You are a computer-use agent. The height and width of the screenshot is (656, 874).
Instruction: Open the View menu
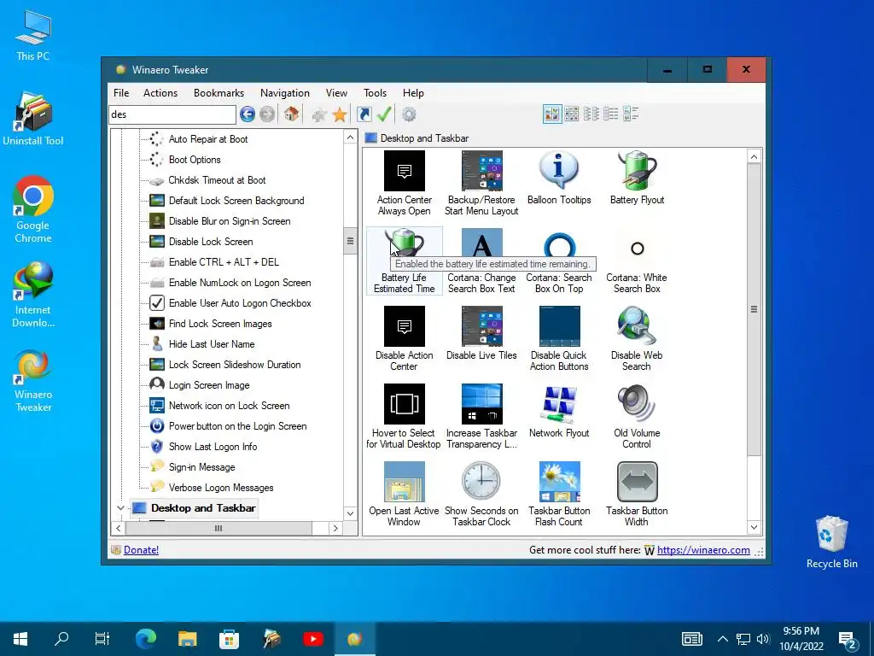pyautogui.click(x=336, y=92)
